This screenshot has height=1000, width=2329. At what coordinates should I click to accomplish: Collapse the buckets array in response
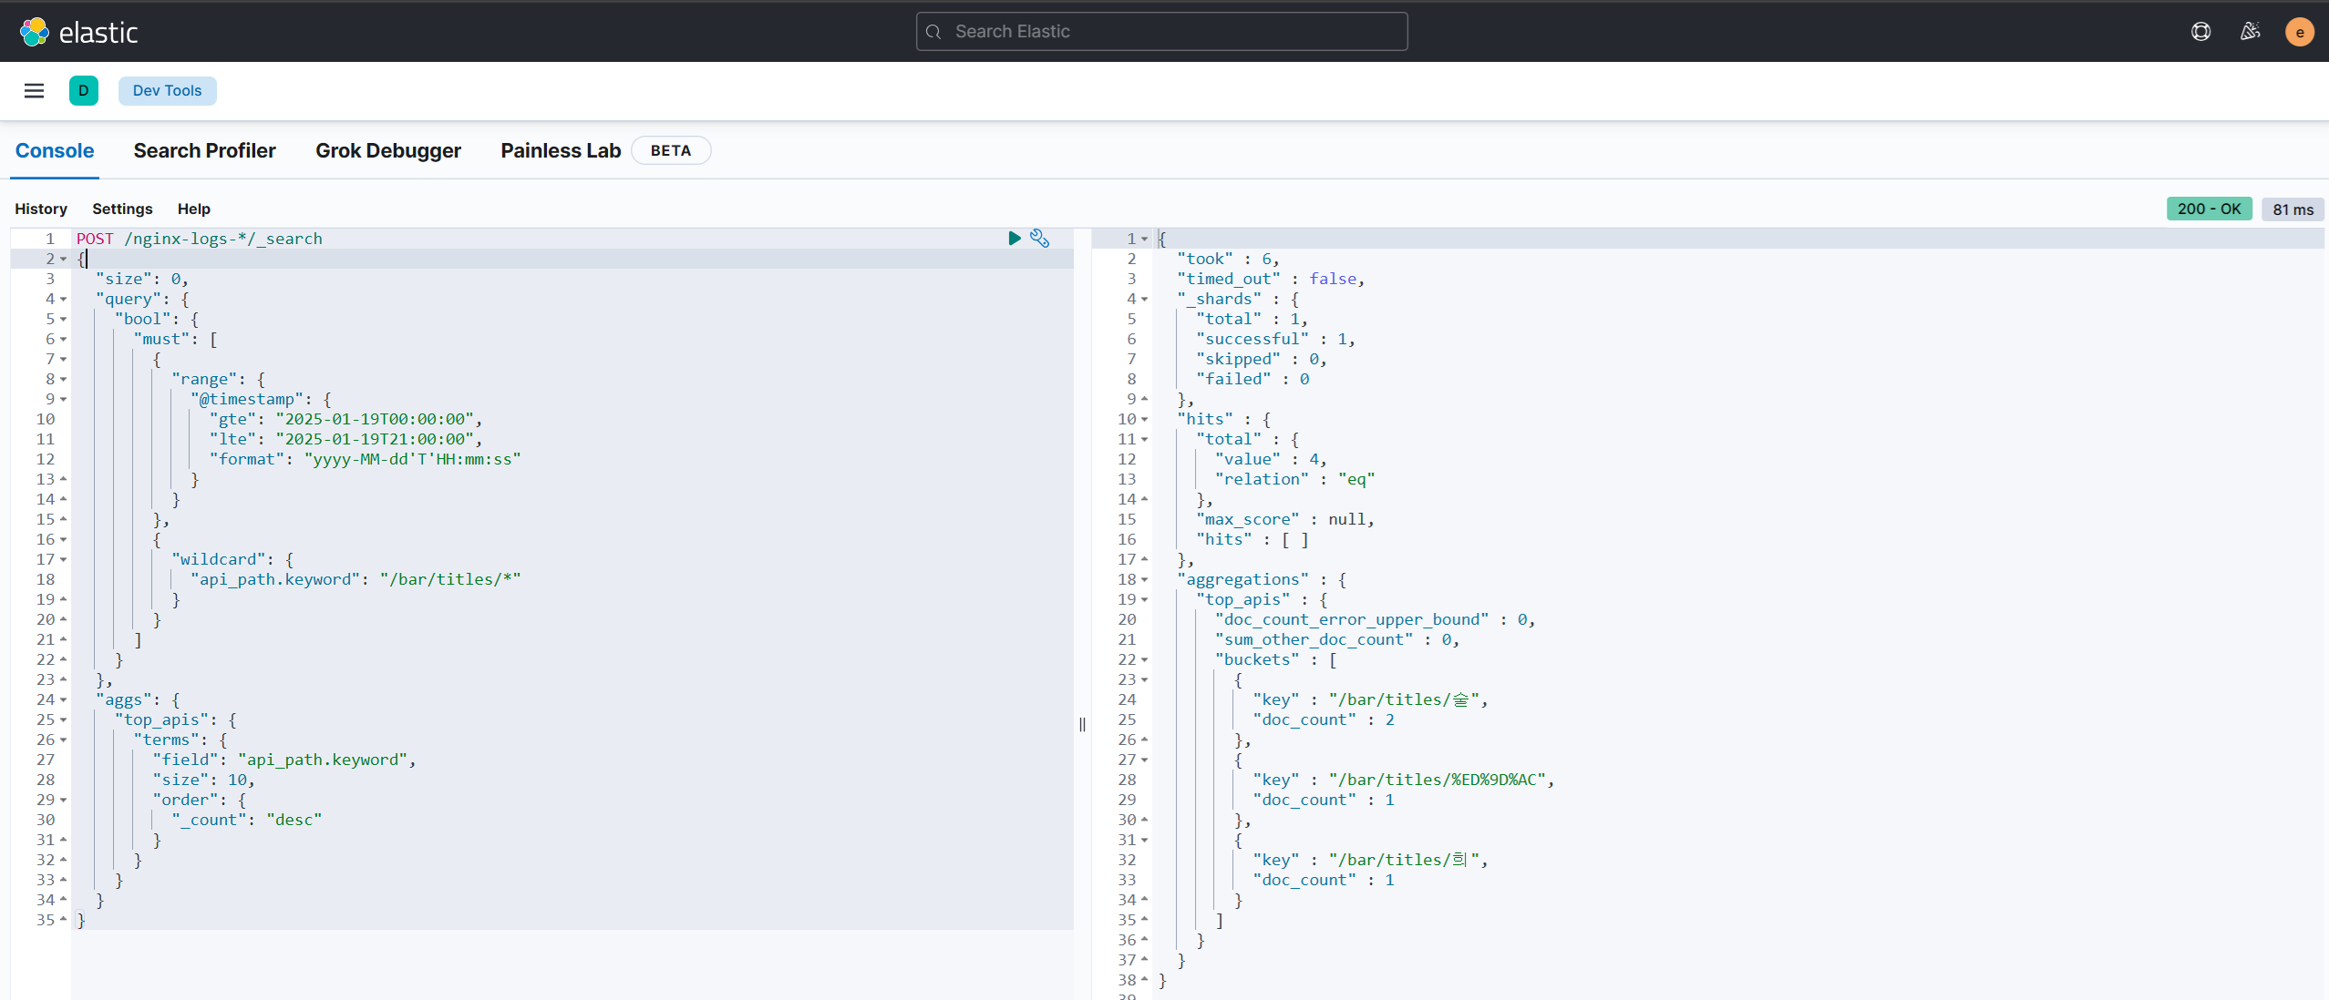pyautogui.click(x=1144, y=660)
